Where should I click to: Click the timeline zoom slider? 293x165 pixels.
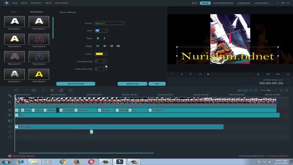coord(269,90)
